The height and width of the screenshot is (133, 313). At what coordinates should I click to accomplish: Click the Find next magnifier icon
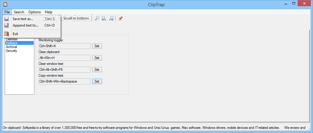111,19
